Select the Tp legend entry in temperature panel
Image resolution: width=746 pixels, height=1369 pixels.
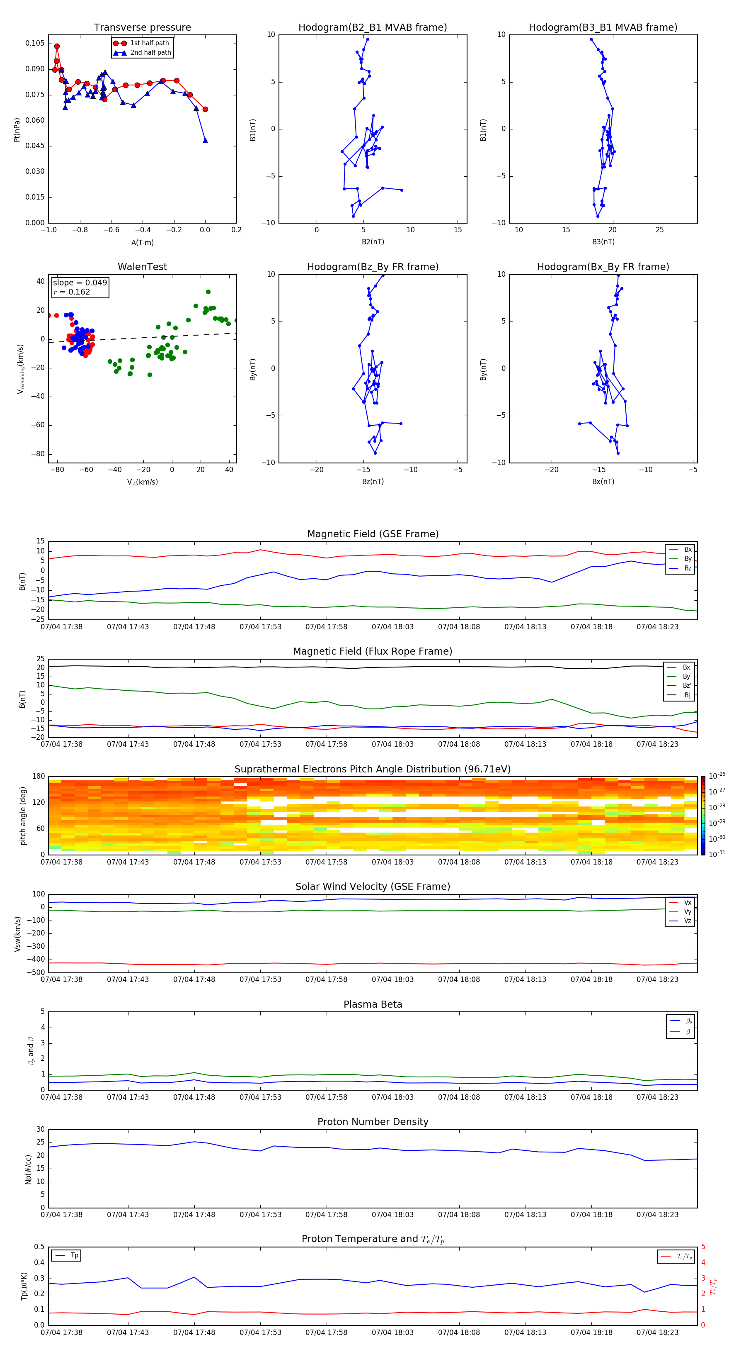66,1255
